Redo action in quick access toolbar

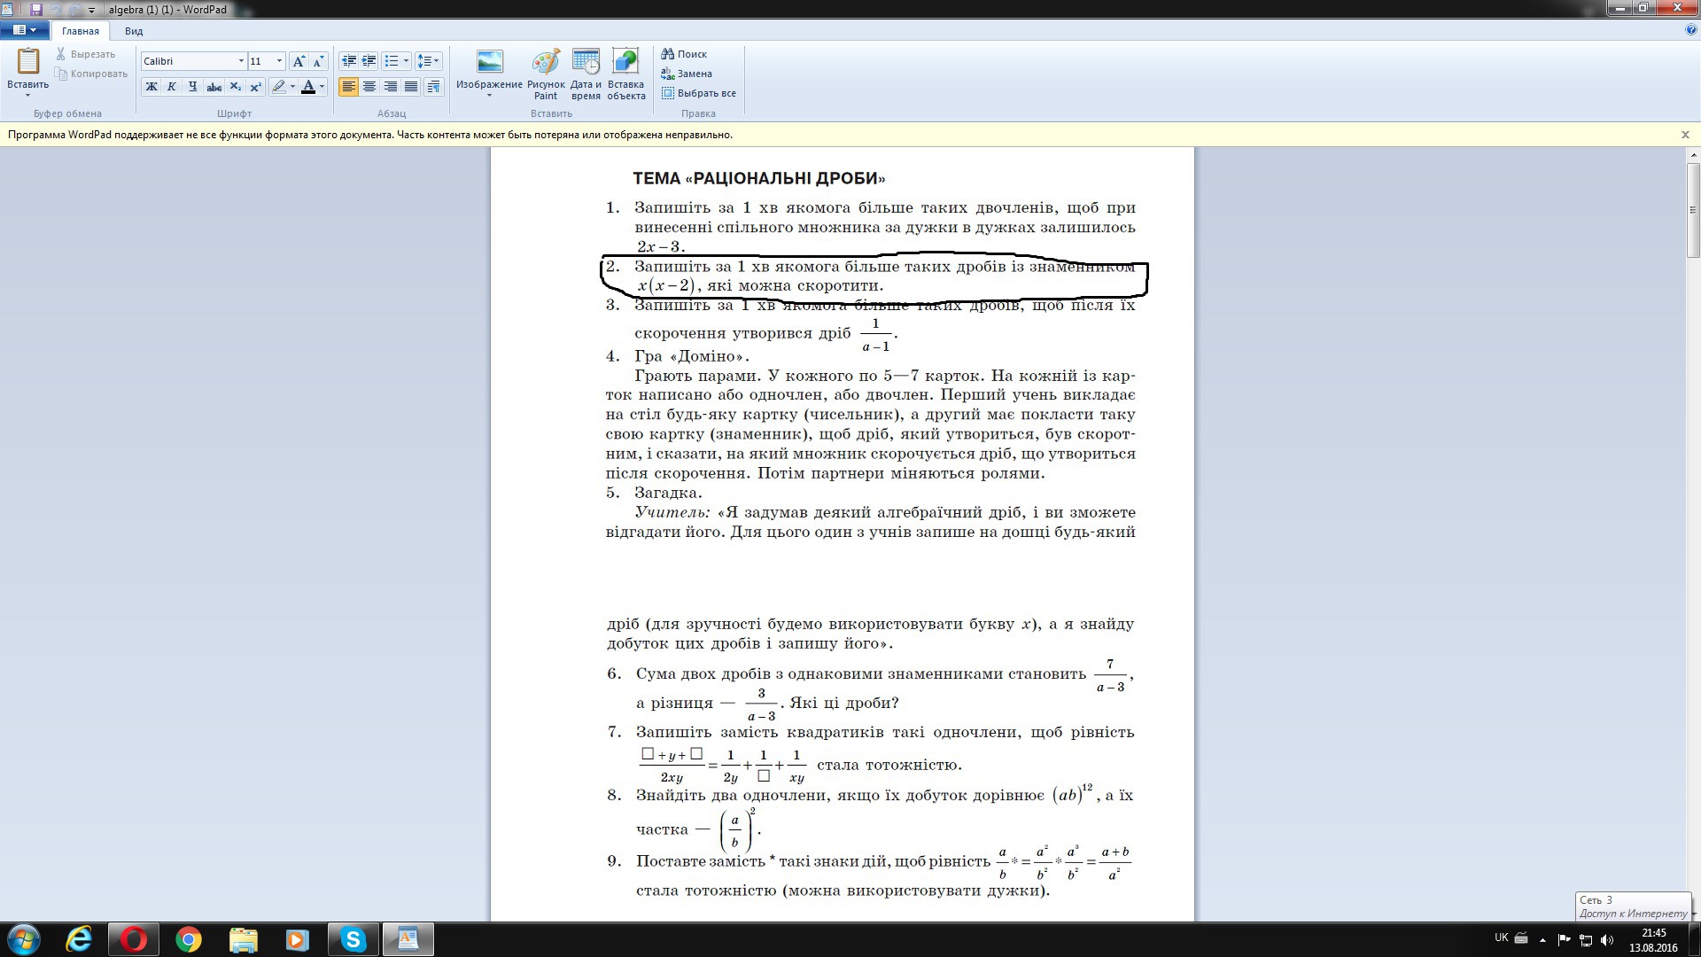coord(74,10)
